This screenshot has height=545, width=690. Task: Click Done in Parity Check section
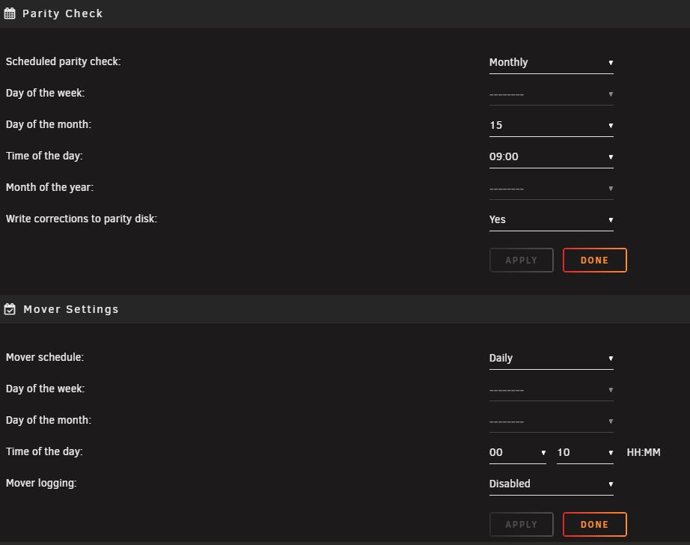[x=594, y=261]
